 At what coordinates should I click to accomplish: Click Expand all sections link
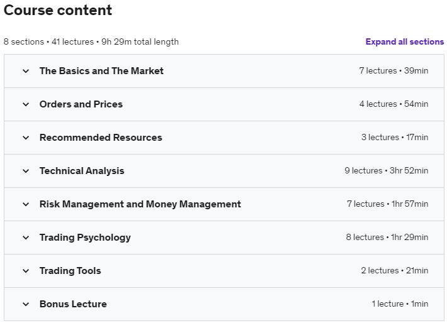405,42
